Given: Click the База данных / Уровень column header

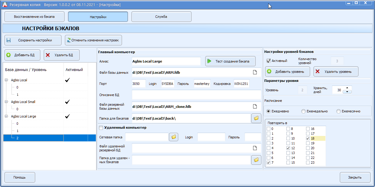Looking at the screenshot, I should [x=33, y=70].
